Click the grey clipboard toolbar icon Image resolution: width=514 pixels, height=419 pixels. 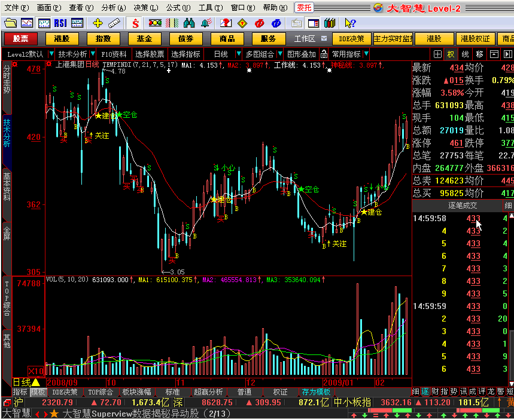[297, 23]
